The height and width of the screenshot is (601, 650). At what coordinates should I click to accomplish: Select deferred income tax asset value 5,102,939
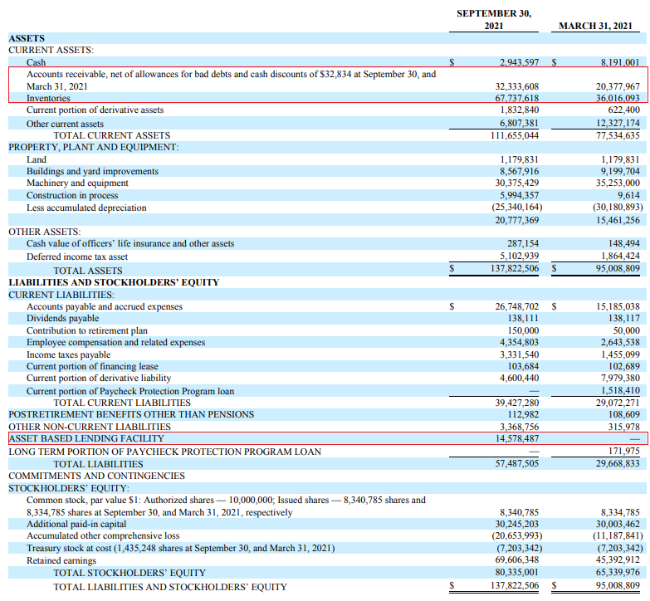[x=519, y=256]
